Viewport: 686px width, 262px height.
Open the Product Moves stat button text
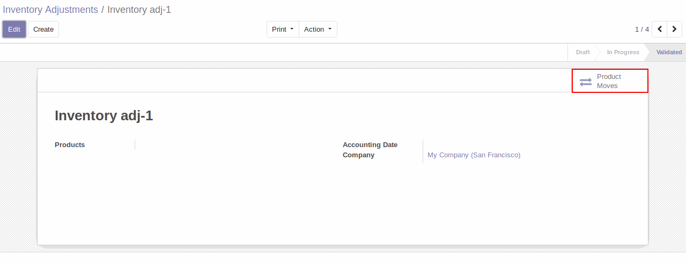(609, 81)
